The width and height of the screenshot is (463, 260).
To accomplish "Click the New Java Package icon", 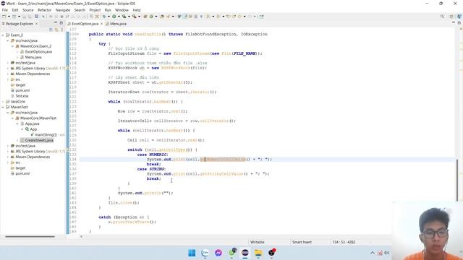I will [145, 17].
